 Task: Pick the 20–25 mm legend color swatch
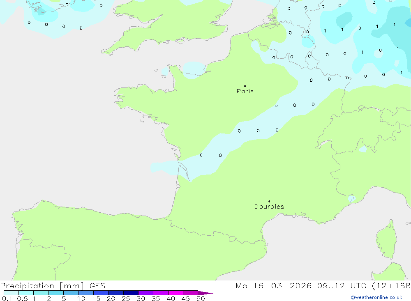coord(116,293)
